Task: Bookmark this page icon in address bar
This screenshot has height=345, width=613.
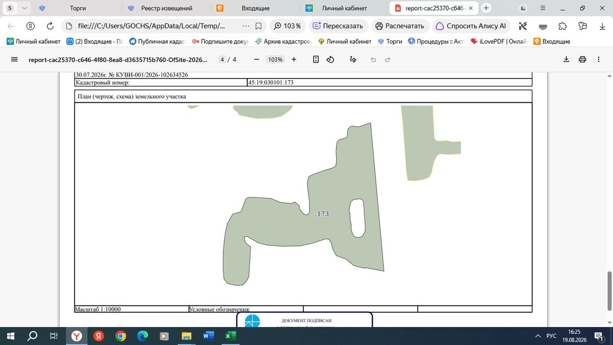Action: coord(258,26)
